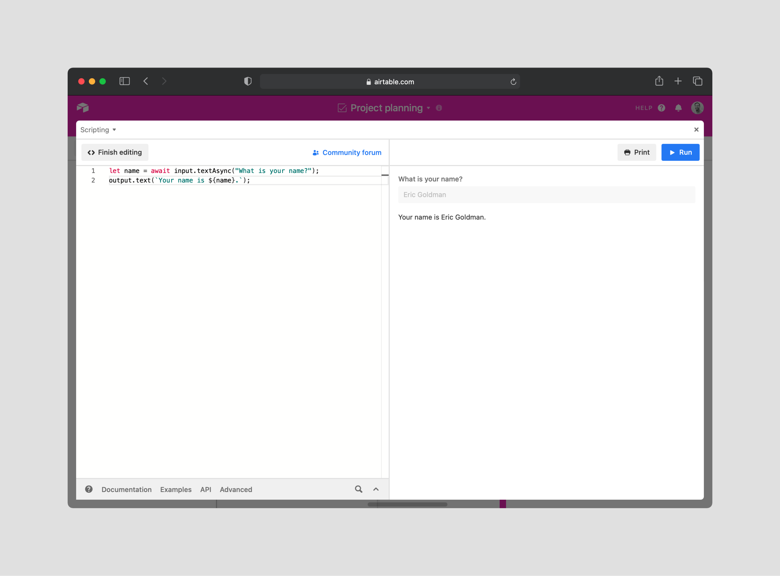Open the user profile avatar
The image size is (780, 576).
pyautogui.click(x=697, y=108)
